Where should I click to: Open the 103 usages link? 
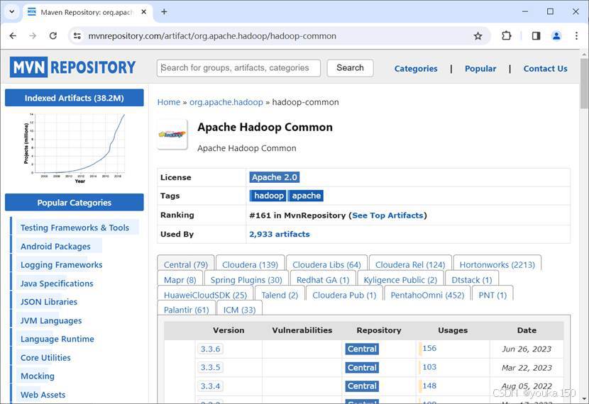429,367
